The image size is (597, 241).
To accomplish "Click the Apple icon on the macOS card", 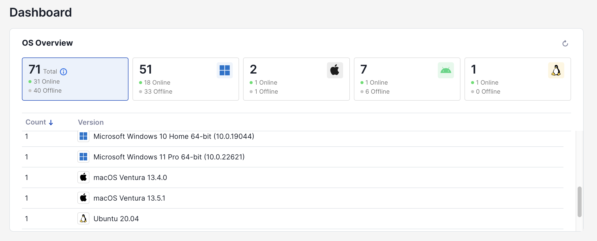I will coord(335,70).
